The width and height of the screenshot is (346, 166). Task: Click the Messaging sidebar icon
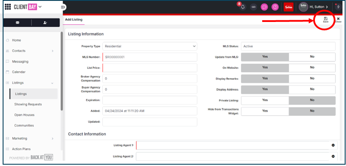(7, 61)
